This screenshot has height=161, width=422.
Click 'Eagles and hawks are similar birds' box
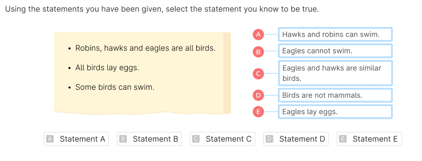point(335,73)
